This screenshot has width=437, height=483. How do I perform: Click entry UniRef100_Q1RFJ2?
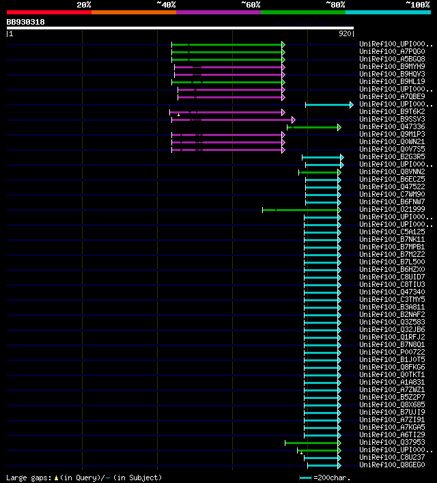tap(392, 337)
